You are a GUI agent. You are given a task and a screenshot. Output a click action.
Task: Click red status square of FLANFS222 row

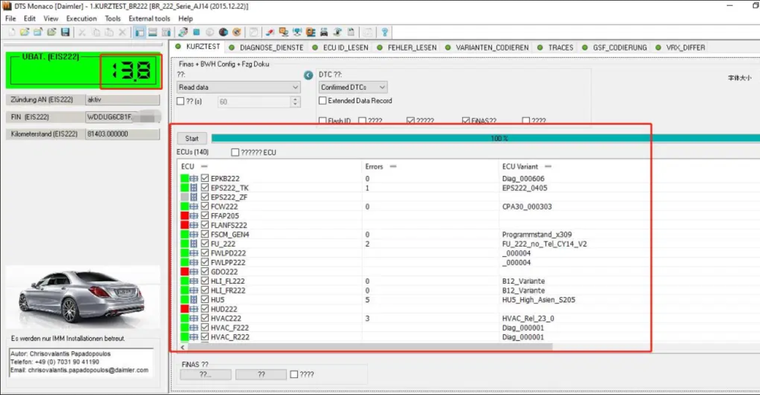tap(184, 225)
